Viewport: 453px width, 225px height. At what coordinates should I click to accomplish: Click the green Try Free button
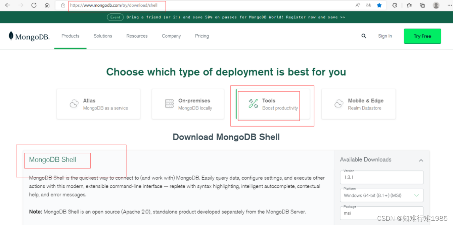click(422, 36)
